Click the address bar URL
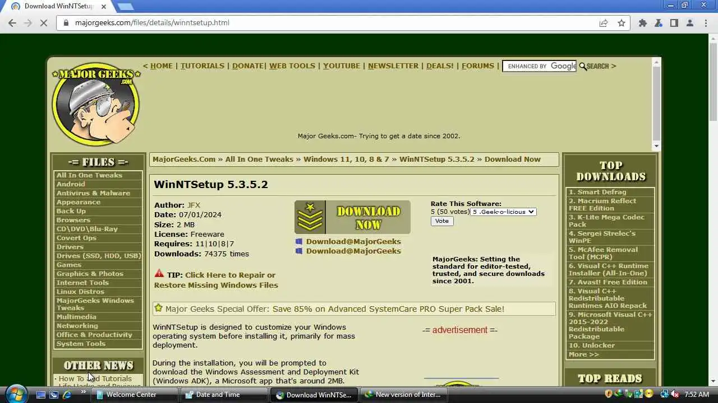718x403 pixels. coord(152,23)
